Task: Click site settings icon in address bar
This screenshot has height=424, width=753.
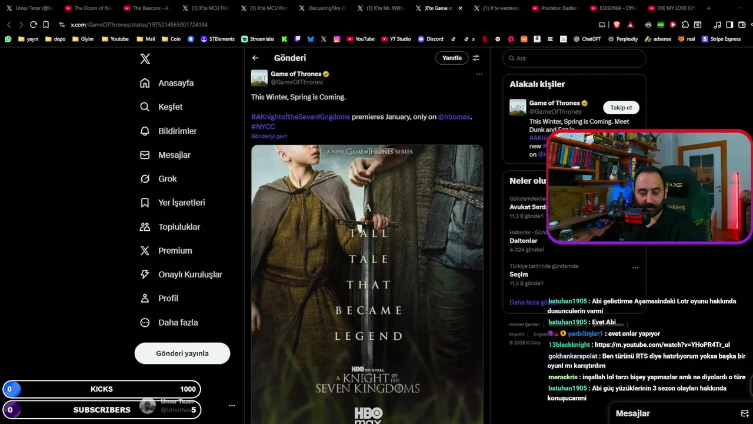Action: (x=62, y=25)
